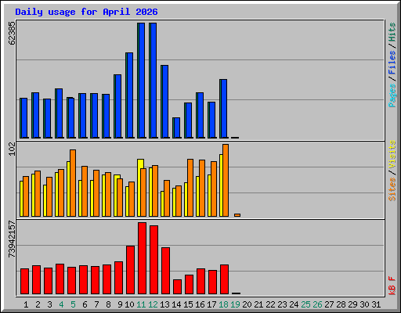The width and height of the screenshot is (401, 313).
Task: Click the blue files bar for day 12
Action: 154,81
